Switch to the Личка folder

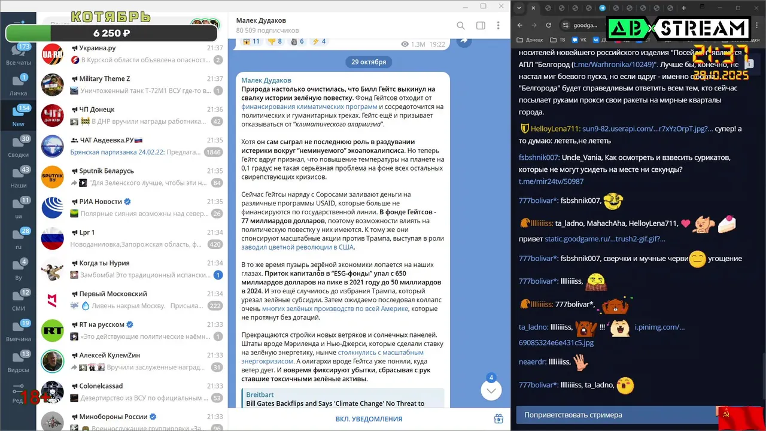19,86
